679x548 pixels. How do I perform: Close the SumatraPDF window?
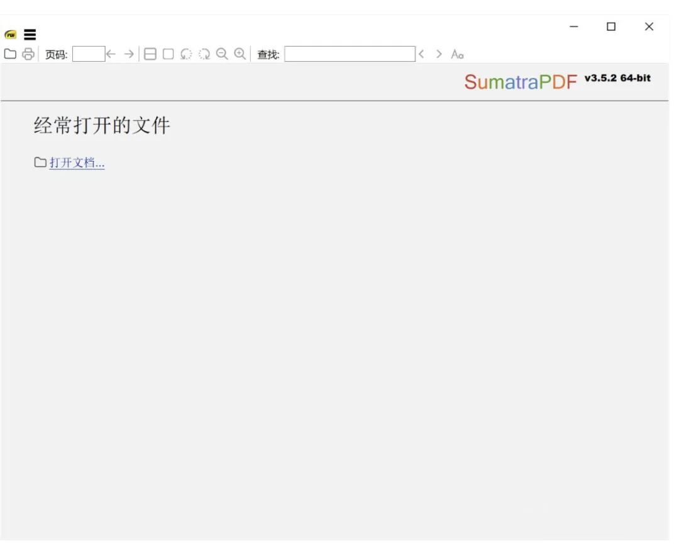649,26
